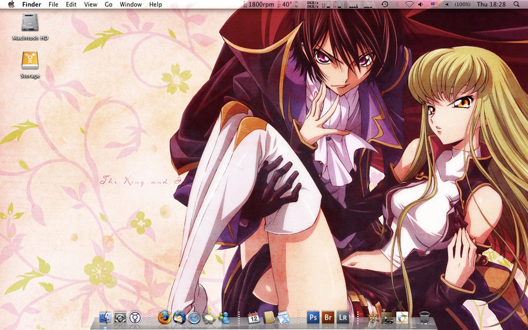Launch Photoshop (Ps) from the dock
This screenshot has width=528, height=330.
tap(313, 317)
